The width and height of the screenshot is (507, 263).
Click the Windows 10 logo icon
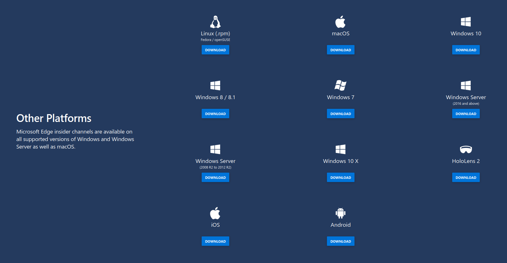tap(466, 22)
